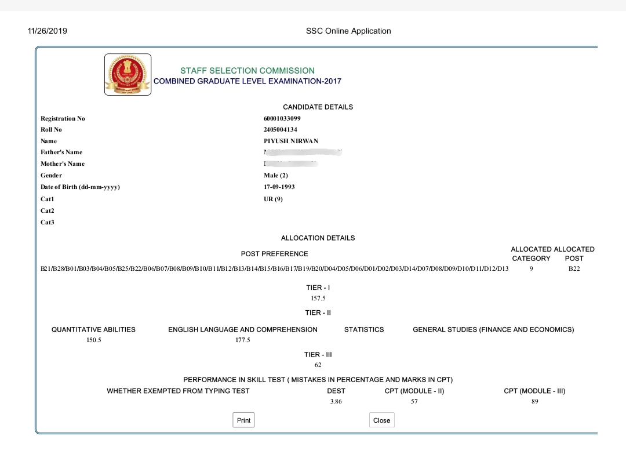
Task: Click the Father's Name label
Action: pos(61,152)
